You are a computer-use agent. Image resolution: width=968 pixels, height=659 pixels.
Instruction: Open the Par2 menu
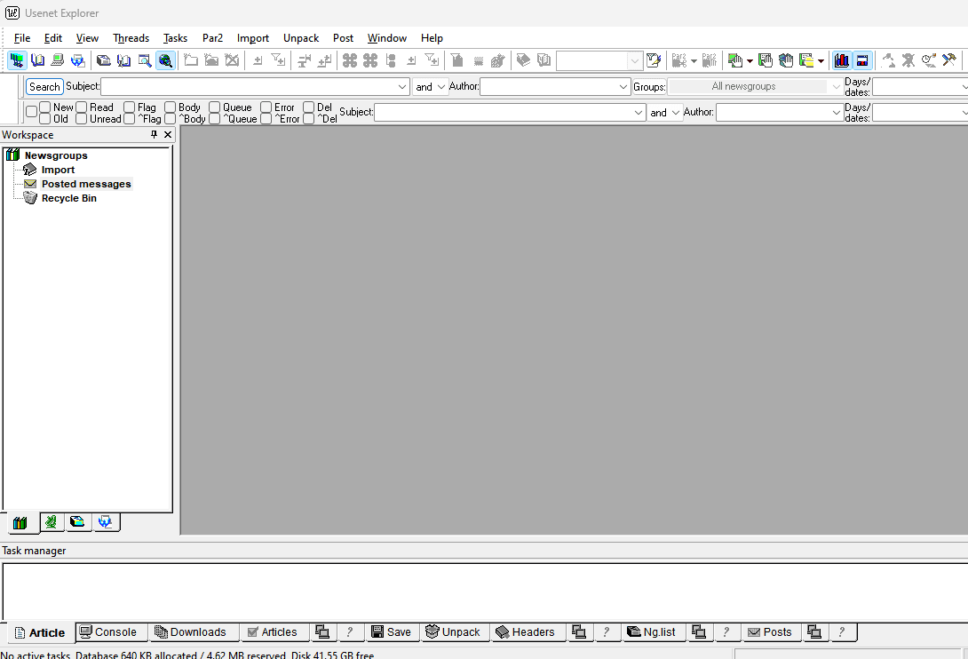pyautogui.click(x=212, y=38)
